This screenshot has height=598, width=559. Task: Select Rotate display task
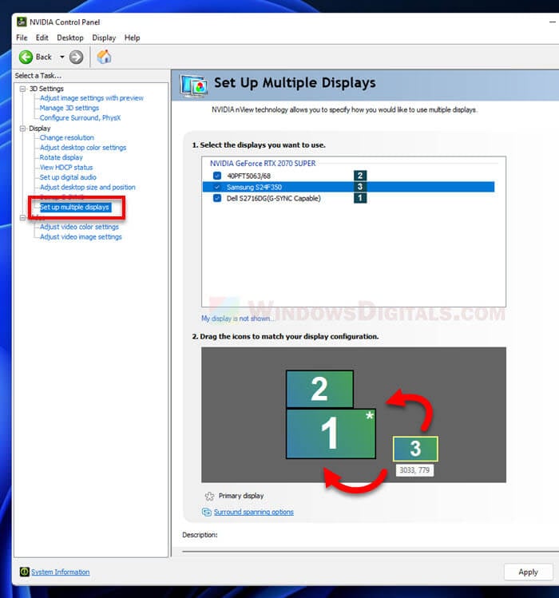pos(61,157)
